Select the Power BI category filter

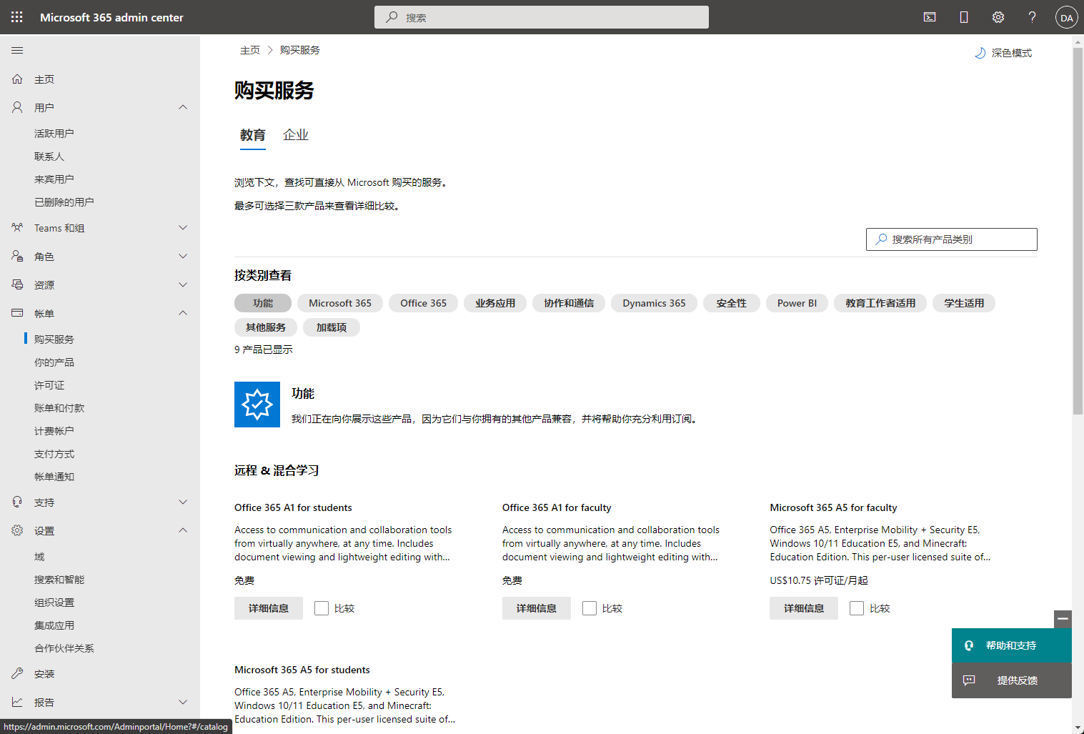(797, 303)
